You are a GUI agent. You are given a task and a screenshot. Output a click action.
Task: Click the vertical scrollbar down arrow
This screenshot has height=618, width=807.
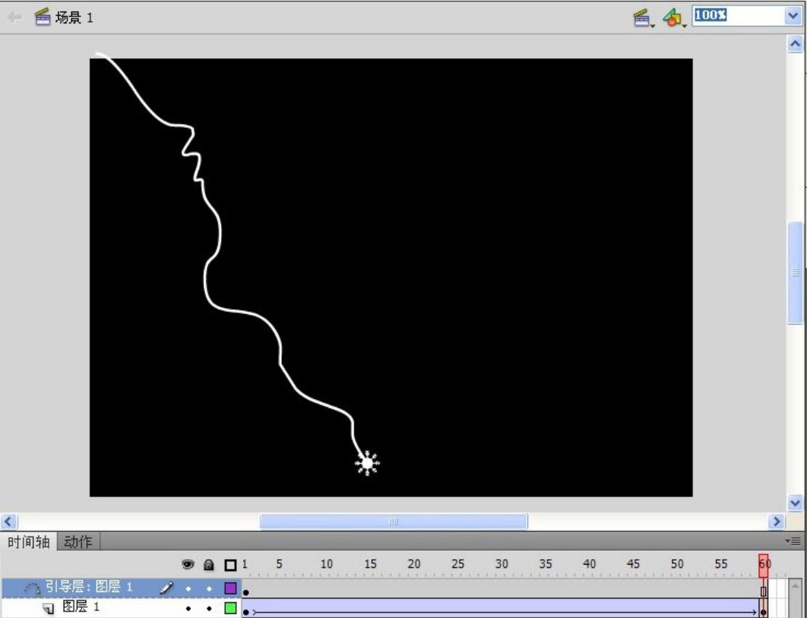[795, 502]
